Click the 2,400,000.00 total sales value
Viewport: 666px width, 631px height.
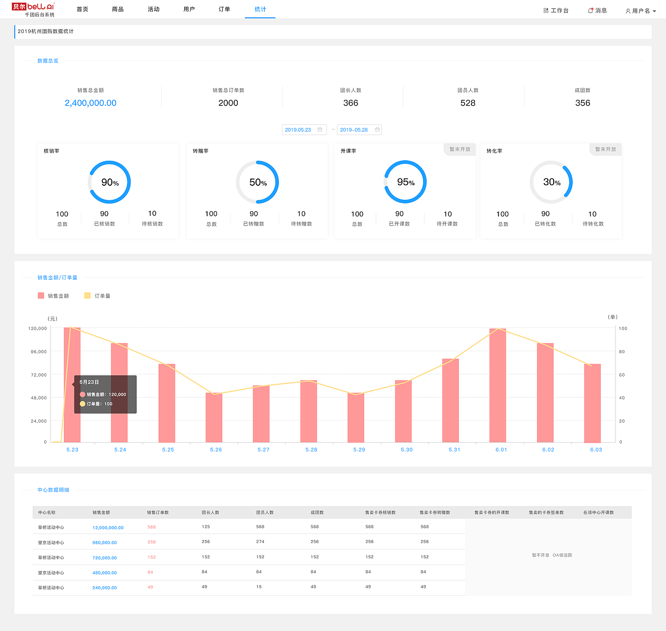pyautogui.click(x=91, y=103)
